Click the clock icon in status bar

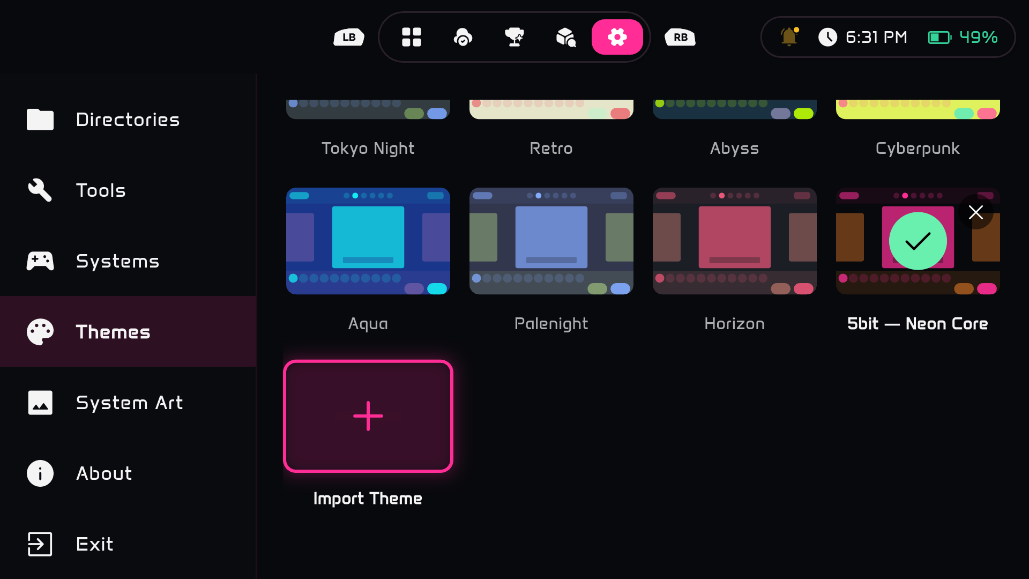827,37
